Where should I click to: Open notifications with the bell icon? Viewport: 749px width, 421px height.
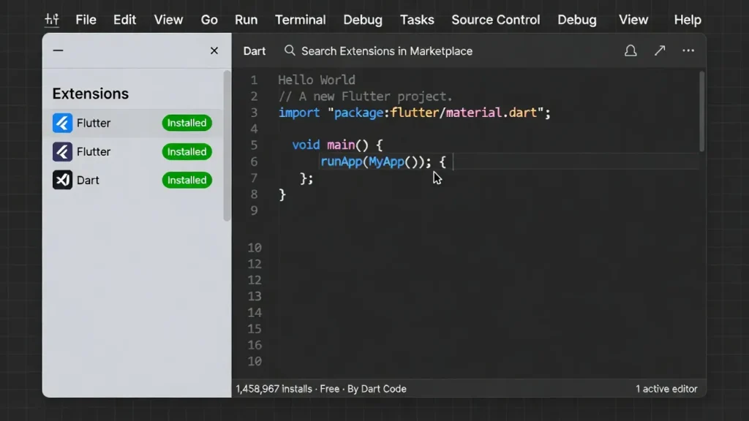click(630, 50)
